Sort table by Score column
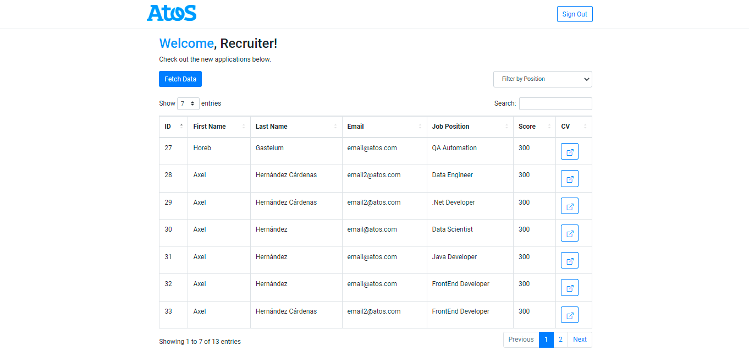The height and width of the screenshot is (356, 749). [535, 127]
